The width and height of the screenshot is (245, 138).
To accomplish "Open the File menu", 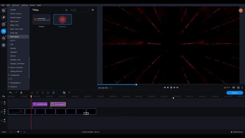I will (3, 5).
